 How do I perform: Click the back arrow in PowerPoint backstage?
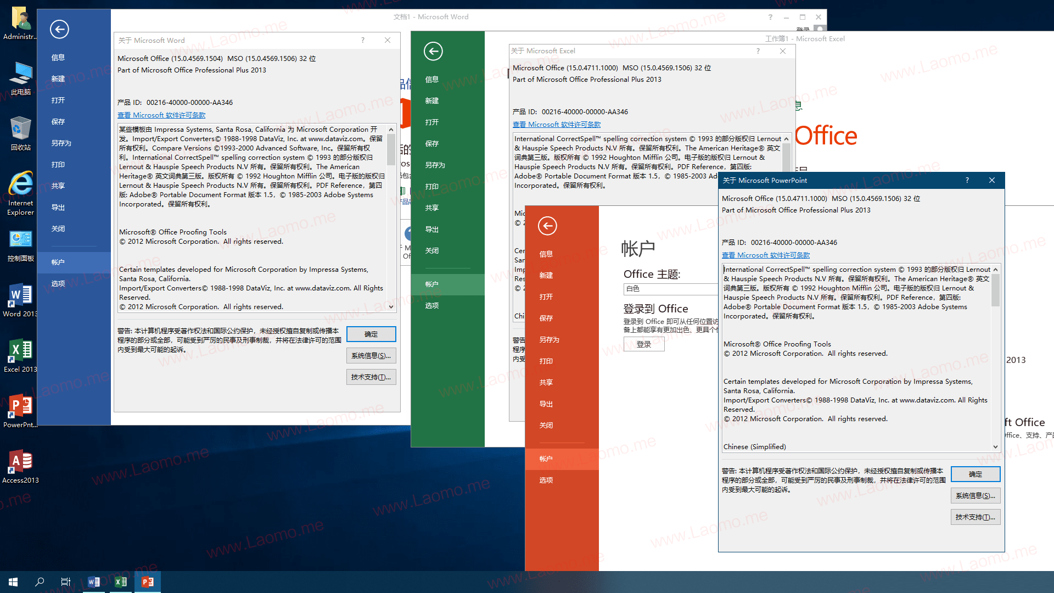coord(547,226)
